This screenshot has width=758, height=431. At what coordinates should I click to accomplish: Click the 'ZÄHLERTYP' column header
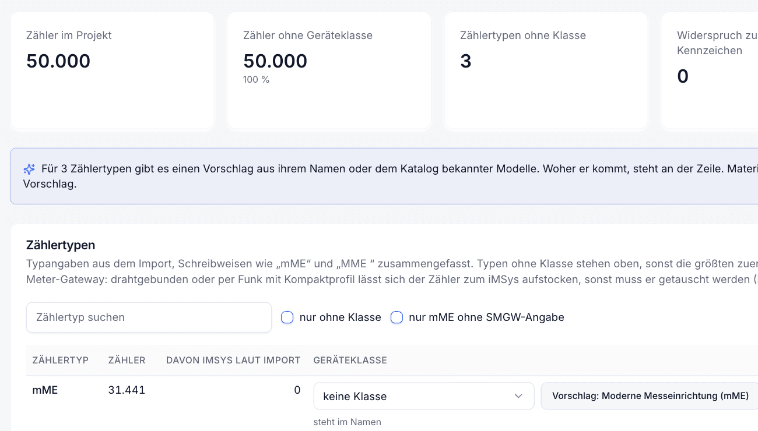(61, 361)
